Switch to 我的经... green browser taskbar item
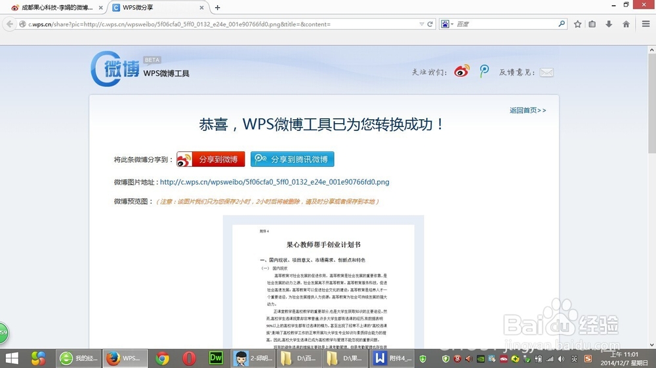The height and width of the screenshot is (368, 656). (x=79, y=358)
